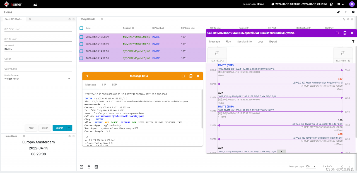Expand the Results Container dropdown
The image size is (357, 173).
point(38,79)
